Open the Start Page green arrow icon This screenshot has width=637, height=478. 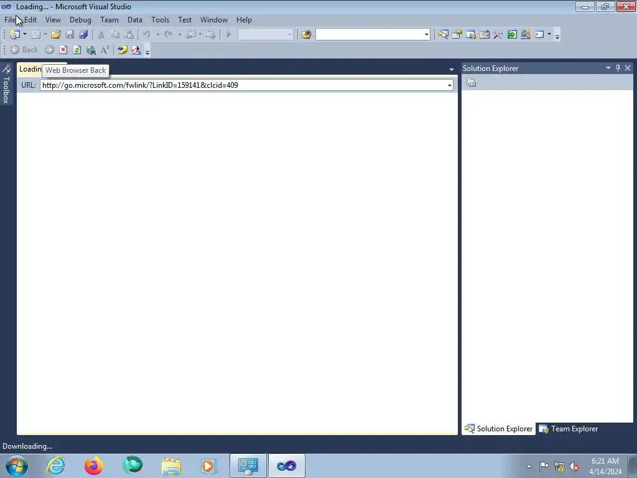pyautogui.click(x=512, y=35)
